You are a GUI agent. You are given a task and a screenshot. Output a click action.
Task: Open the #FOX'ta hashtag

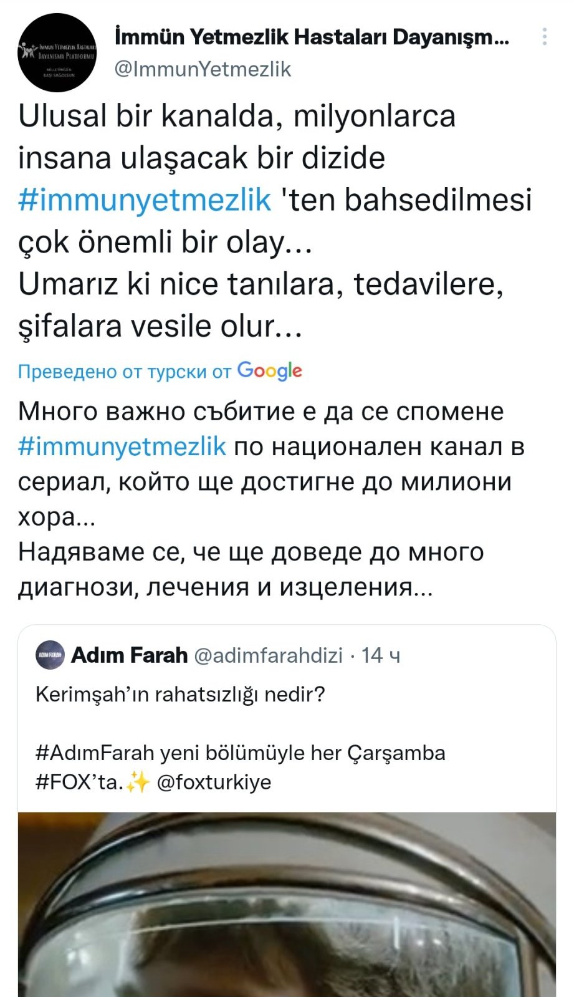[x=78, y=782]
